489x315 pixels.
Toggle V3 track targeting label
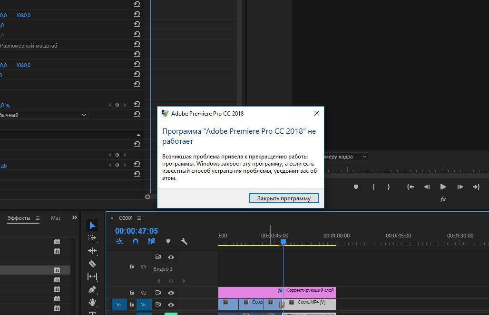click(143, 266)
